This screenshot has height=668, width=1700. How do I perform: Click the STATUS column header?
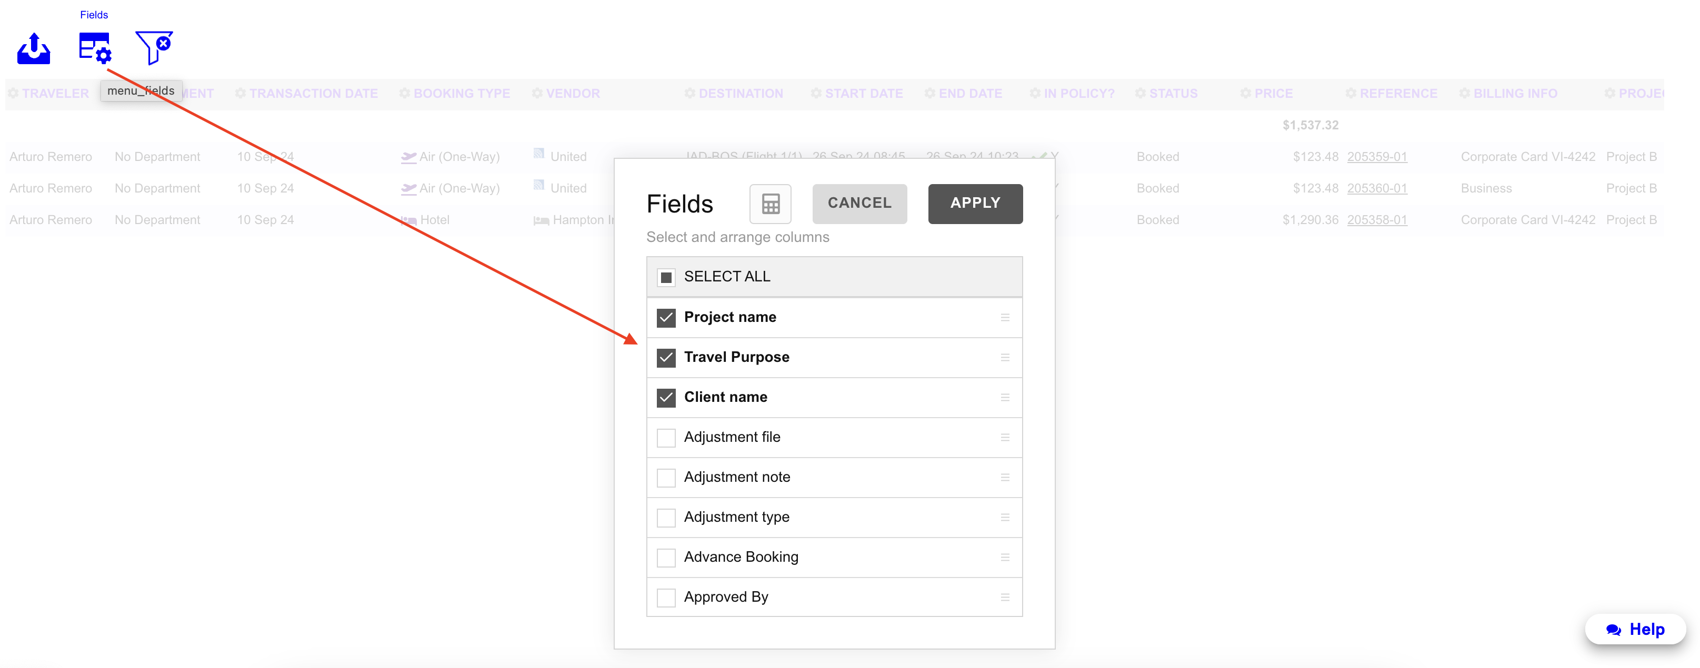point(1173,94)
